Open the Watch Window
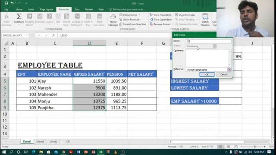 (205, 20)
